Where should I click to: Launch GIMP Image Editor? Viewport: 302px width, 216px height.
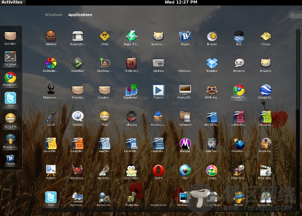(212, 91)
